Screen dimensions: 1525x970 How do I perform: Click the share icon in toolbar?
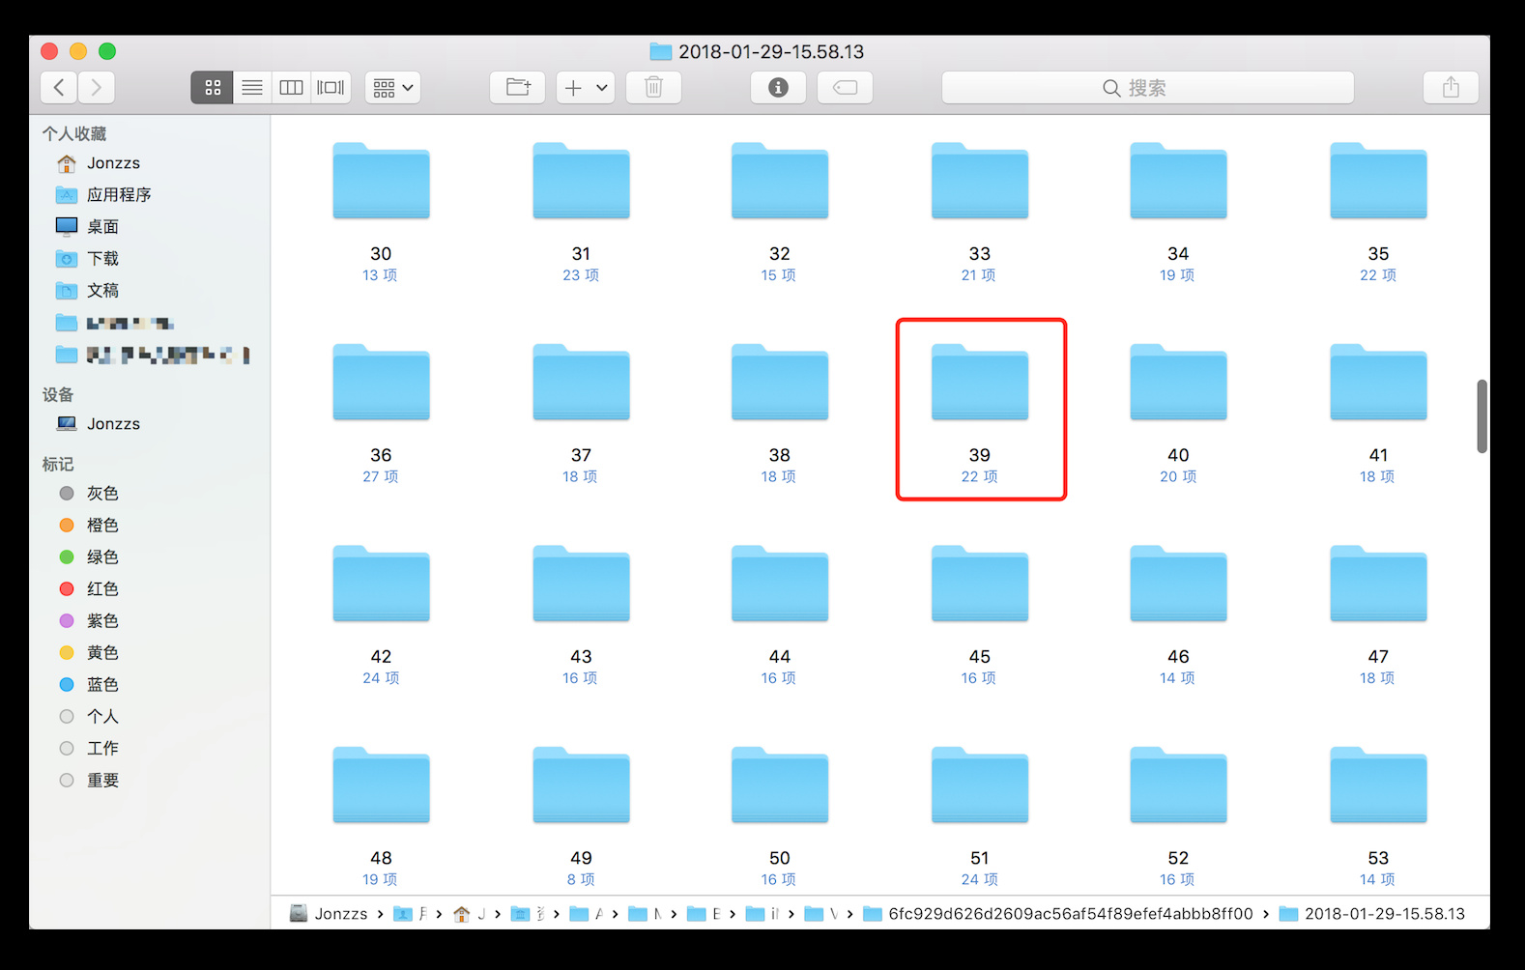[1451, 88]
